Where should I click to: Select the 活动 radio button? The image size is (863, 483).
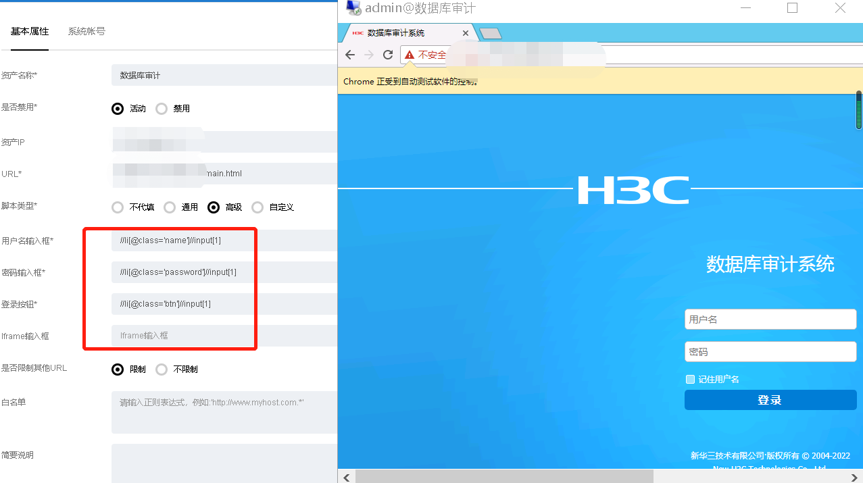tap(118, 109)
